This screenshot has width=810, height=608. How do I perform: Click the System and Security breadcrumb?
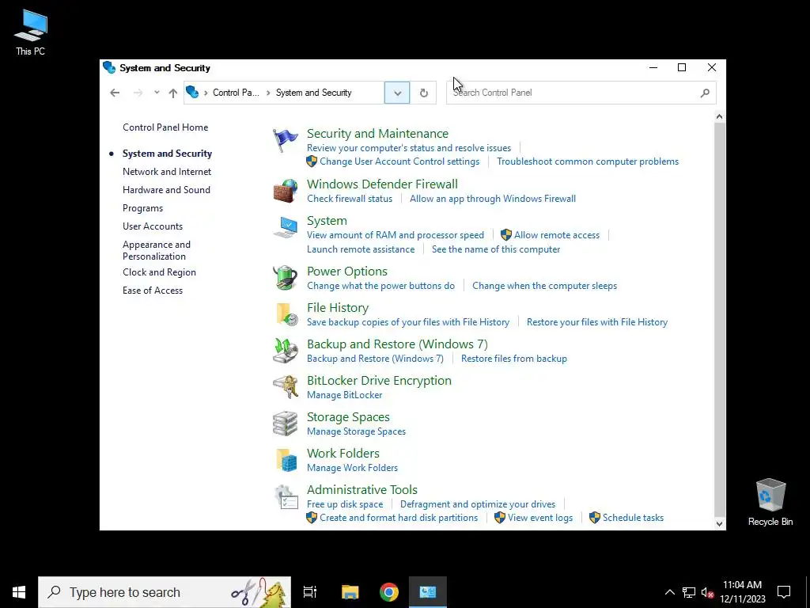pos(313,93)
